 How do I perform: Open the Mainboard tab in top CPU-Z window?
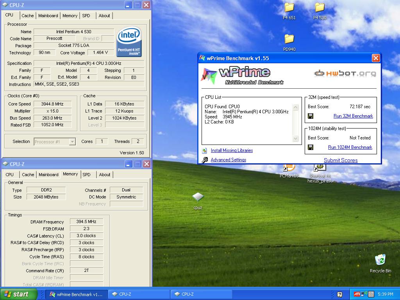coord(48,16)
